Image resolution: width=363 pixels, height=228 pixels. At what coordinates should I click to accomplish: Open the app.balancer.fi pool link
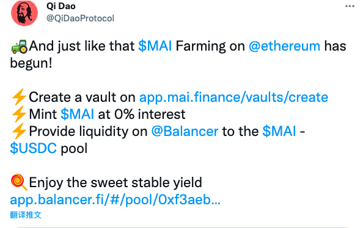click(115, 199)
